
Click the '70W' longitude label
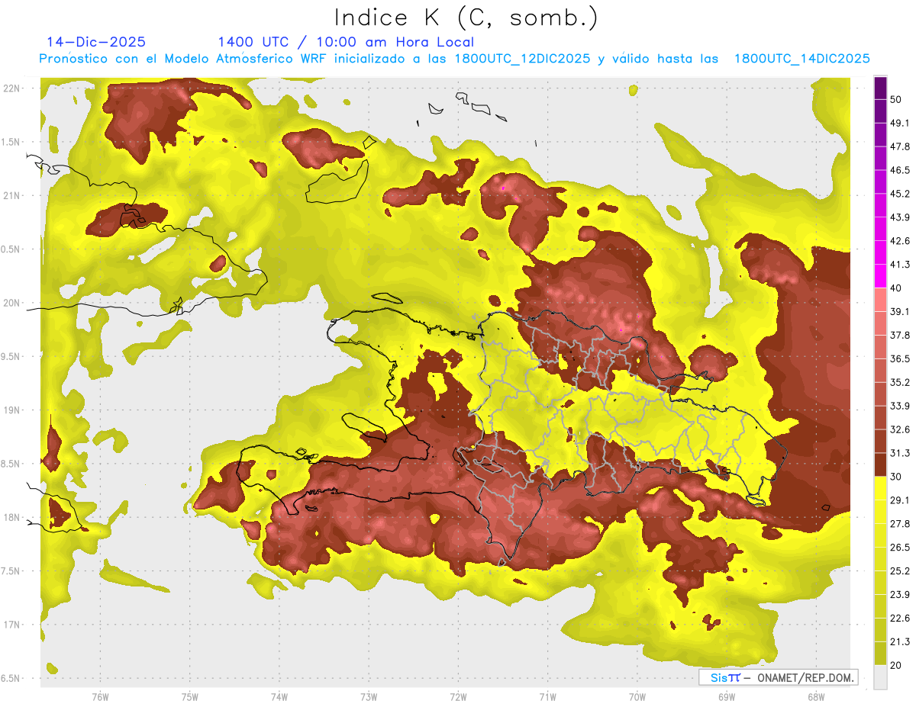click(x=637, y=696)
